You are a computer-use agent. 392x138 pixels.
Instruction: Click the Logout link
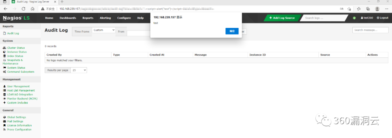[x=383, y=18]
